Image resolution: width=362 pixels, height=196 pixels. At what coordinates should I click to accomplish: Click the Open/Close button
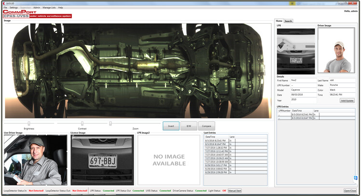[350, 191]
